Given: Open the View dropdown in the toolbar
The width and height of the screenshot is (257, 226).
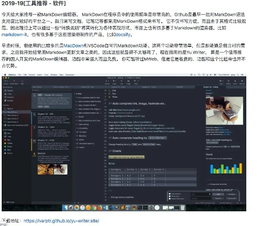Looking at the screenshot, I should coord(221,82).
